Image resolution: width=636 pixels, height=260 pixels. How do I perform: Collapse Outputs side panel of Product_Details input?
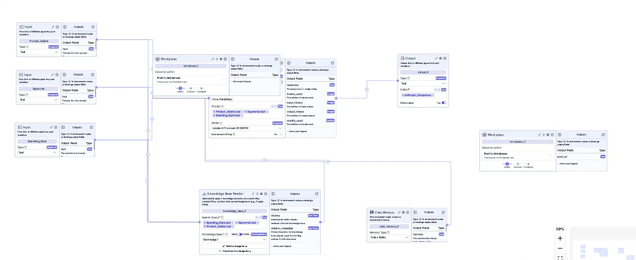pyautogui.click(x=65, y=27)
